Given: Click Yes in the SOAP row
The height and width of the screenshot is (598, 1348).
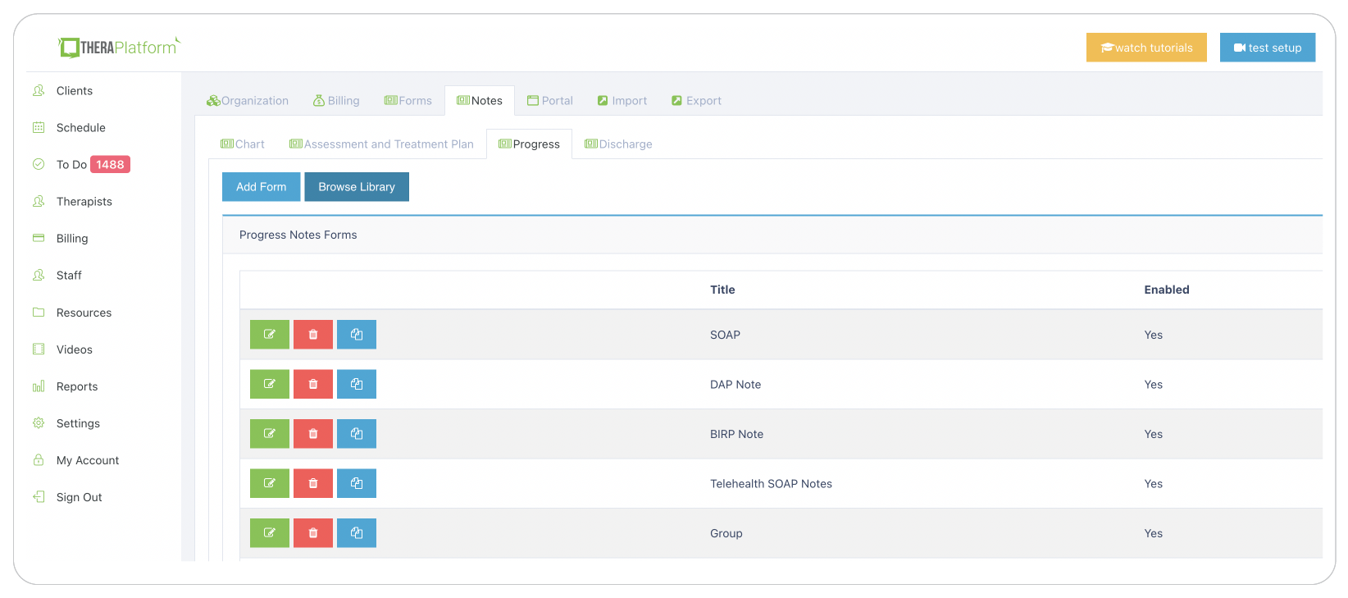Looking at the screenshot, I should point(1154,335).
